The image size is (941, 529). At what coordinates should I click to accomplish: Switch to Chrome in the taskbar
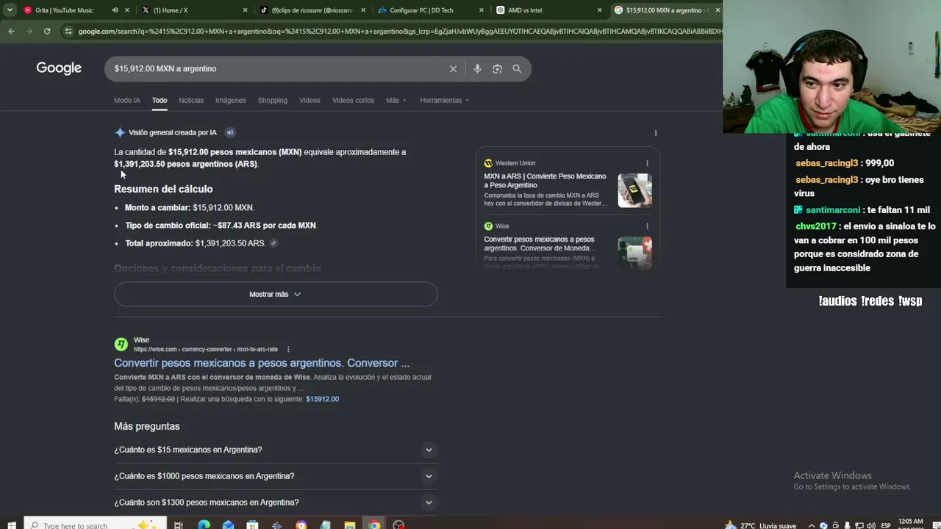(x=374, y=525)
